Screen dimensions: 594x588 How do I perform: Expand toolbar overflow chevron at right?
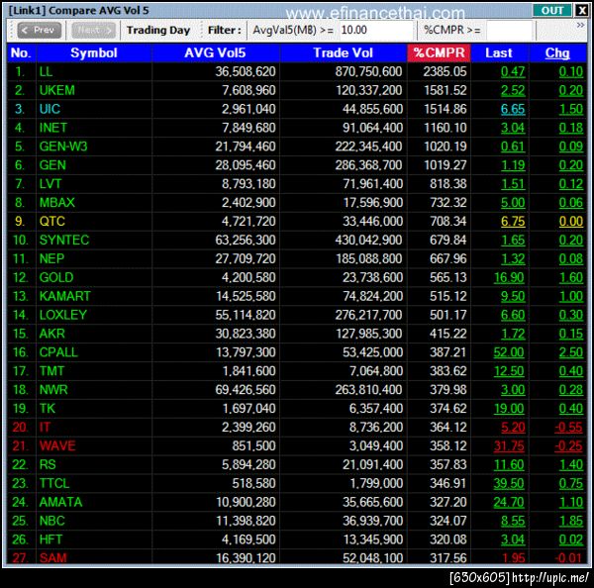pyautogui.click(x=580, y=25)
